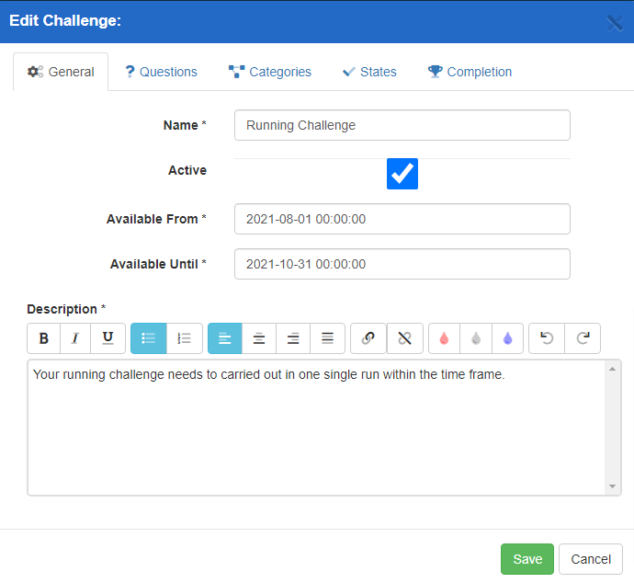The image size is (634, 583).
Task: Remove link using unlink icon
Action: point(404,338)
